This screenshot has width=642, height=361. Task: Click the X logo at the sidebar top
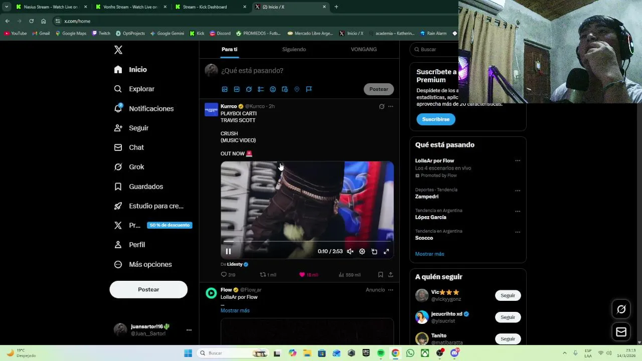tap(118, 50)
